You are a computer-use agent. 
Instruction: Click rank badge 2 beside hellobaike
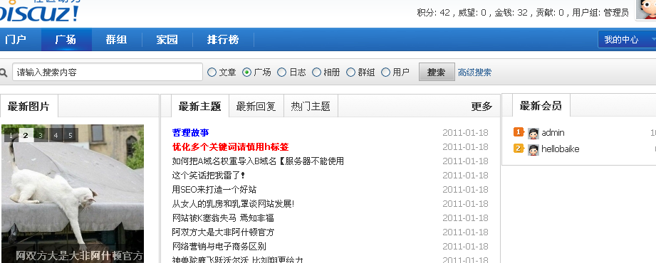[x=519, y=149]
